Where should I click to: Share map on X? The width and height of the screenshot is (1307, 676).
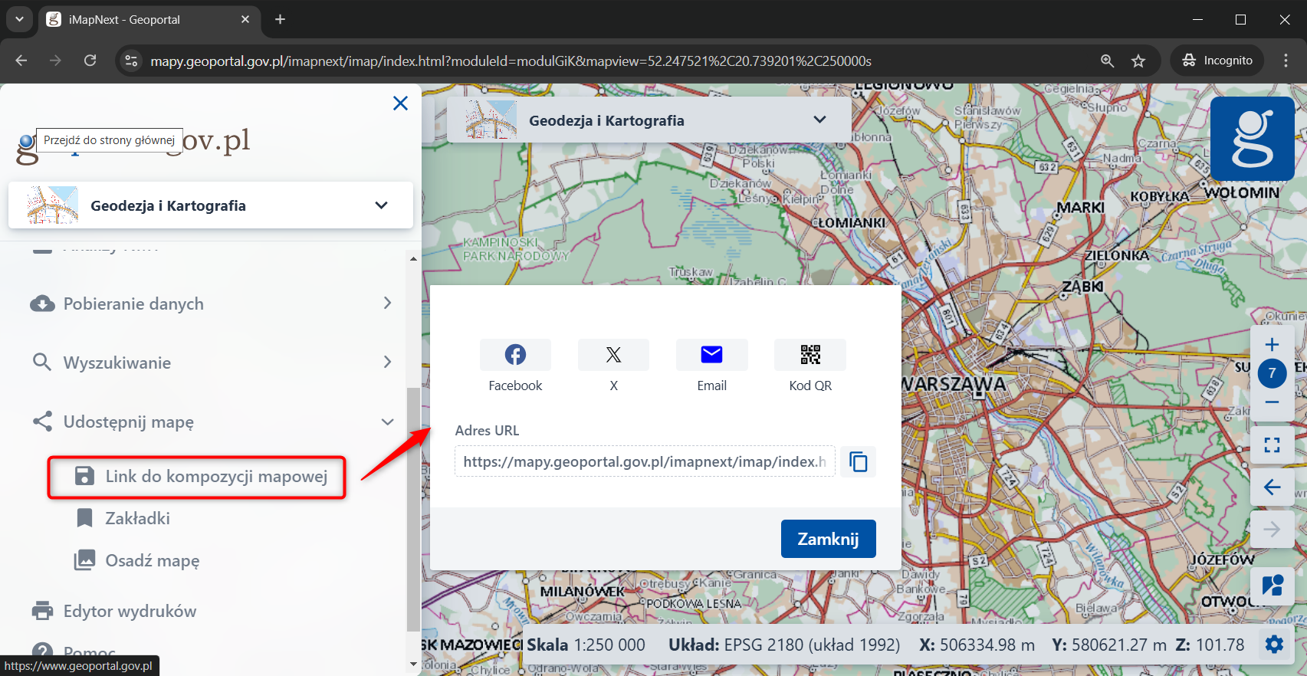coord(613,355)
